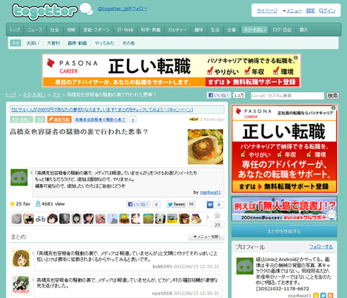Click the yellow star fav icon
Image resolution: width=347 pixels, height=298 pixels.
click(12, 204)
